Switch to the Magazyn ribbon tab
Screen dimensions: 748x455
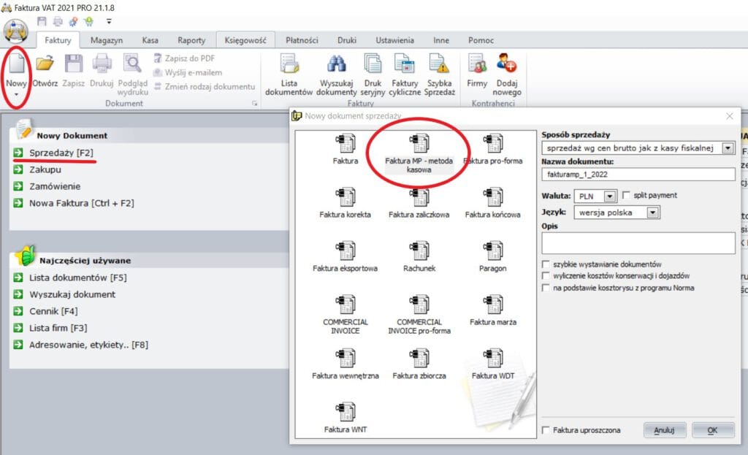tap(107, 40)
